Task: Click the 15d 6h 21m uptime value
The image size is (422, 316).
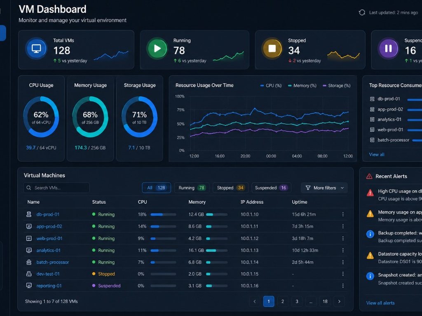Action: [x=304, y=214]
